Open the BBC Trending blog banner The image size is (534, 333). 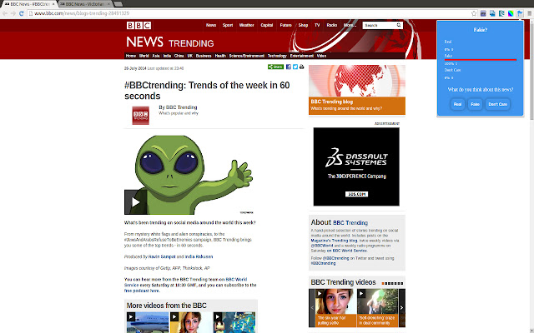point(357,90)
